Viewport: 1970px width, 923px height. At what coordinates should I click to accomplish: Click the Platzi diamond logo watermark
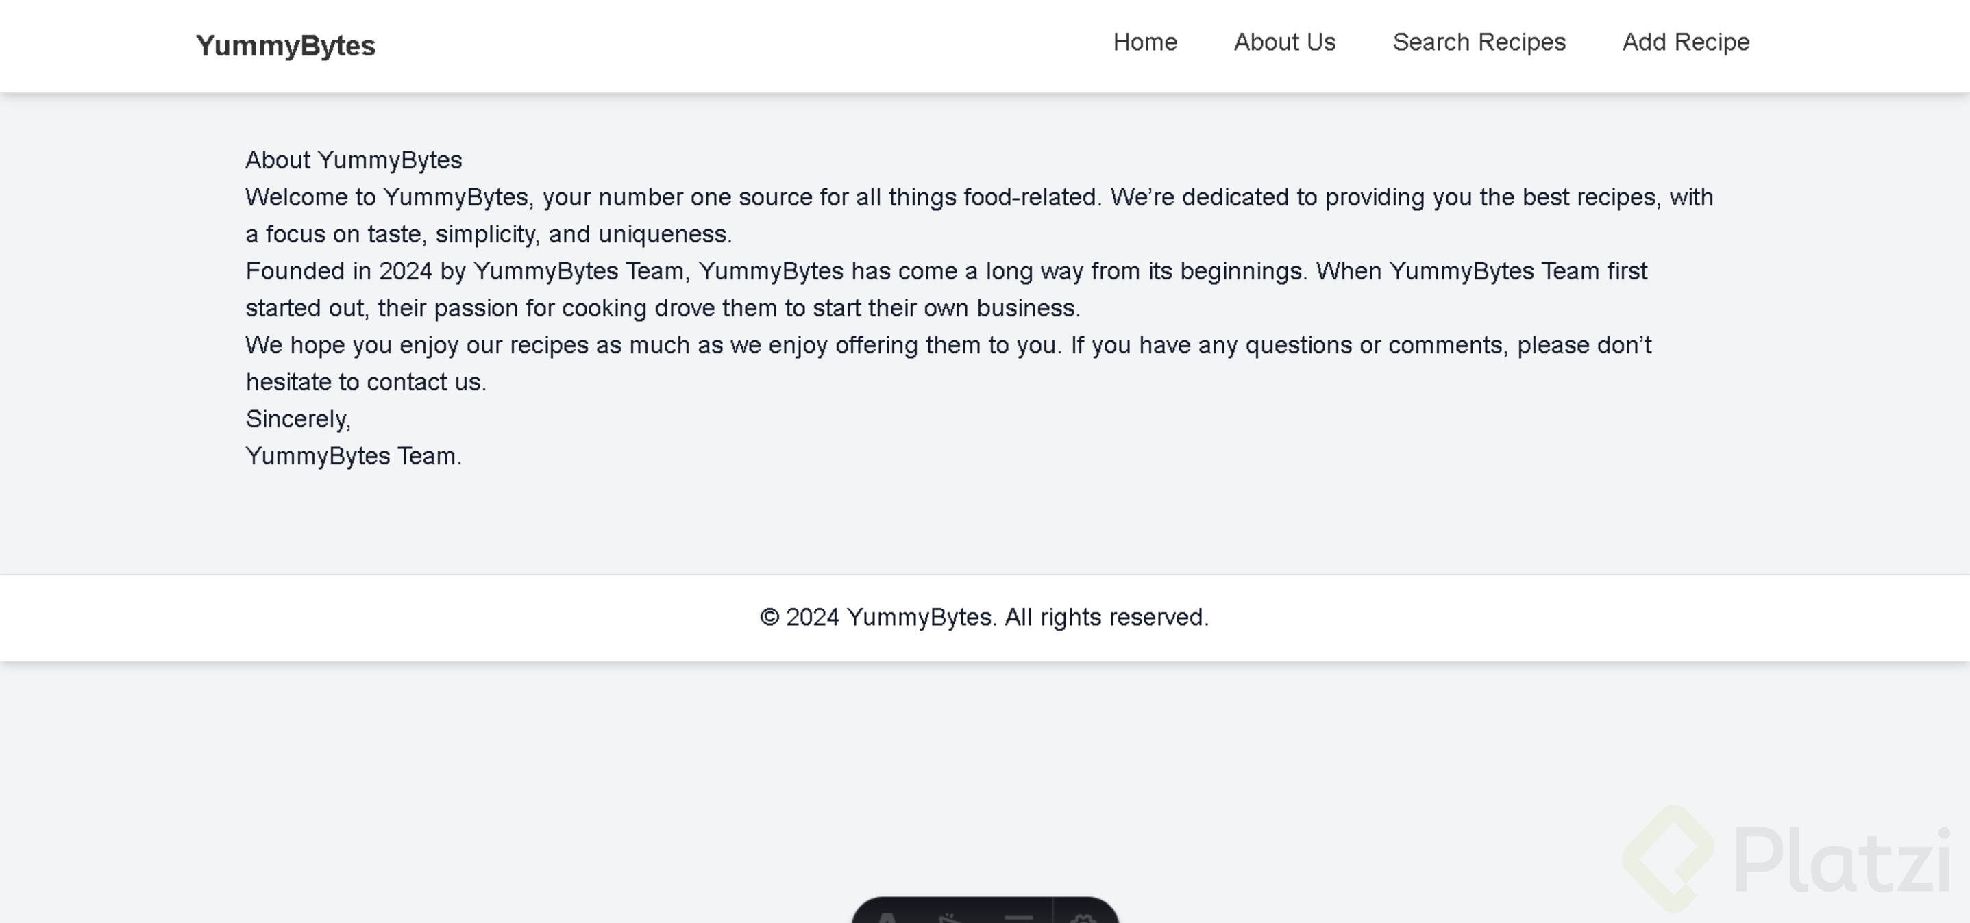tap(1669, 859)
